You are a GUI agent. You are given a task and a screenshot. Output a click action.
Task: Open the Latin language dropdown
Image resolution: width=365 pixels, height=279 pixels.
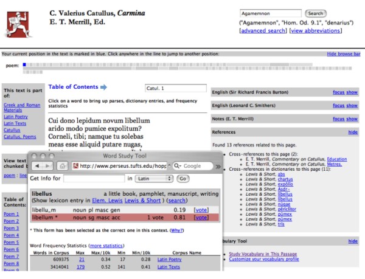pos(154,179)
